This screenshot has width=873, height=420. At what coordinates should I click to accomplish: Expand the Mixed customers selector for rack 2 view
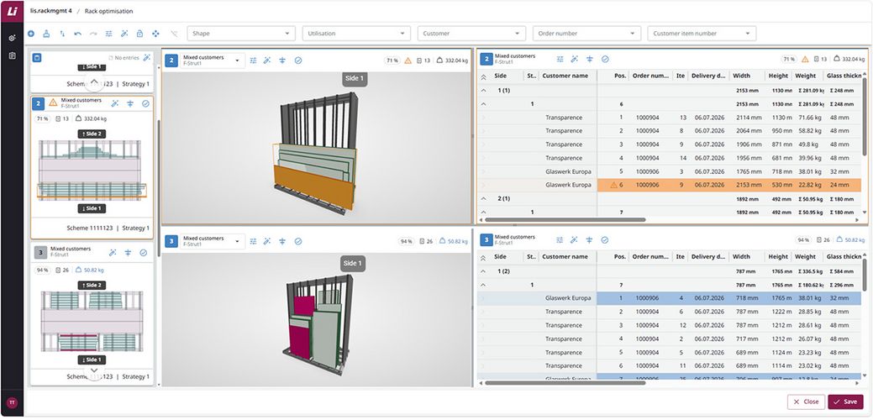pos(212,60)
